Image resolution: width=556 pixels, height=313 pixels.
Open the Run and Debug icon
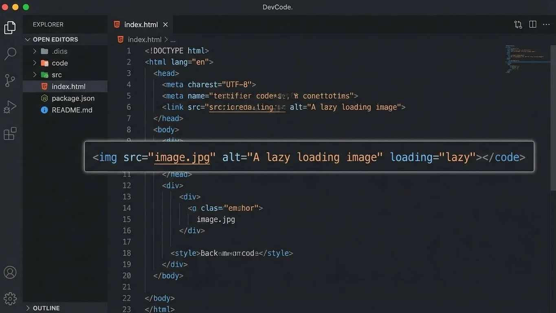coord(10,107)
